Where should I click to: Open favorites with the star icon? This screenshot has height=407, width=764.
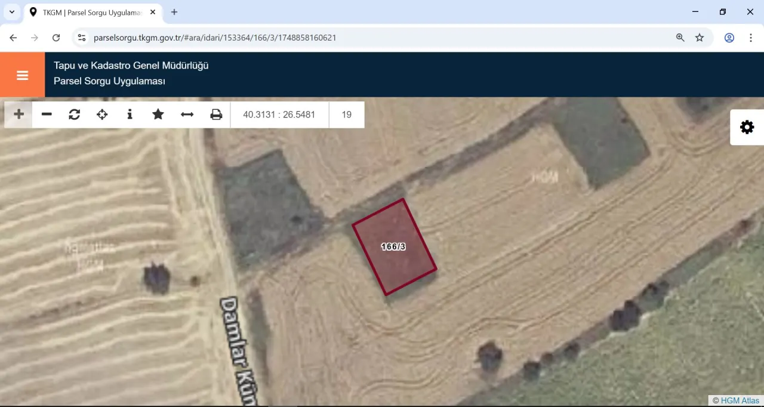pos(158,115)
